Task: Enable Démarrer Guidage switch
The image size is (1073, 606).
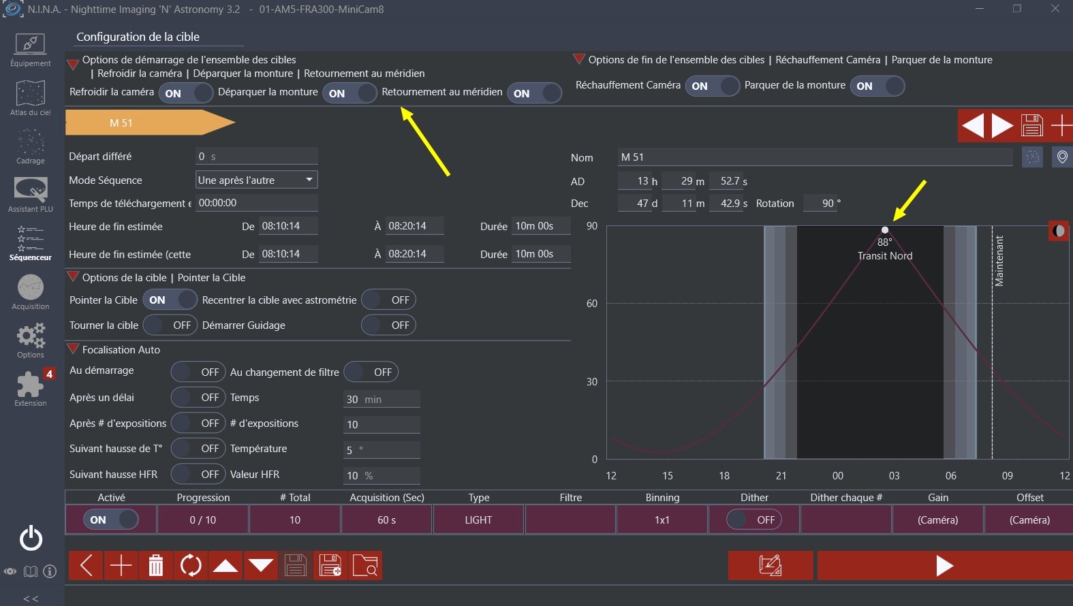Action: point(388,325)
